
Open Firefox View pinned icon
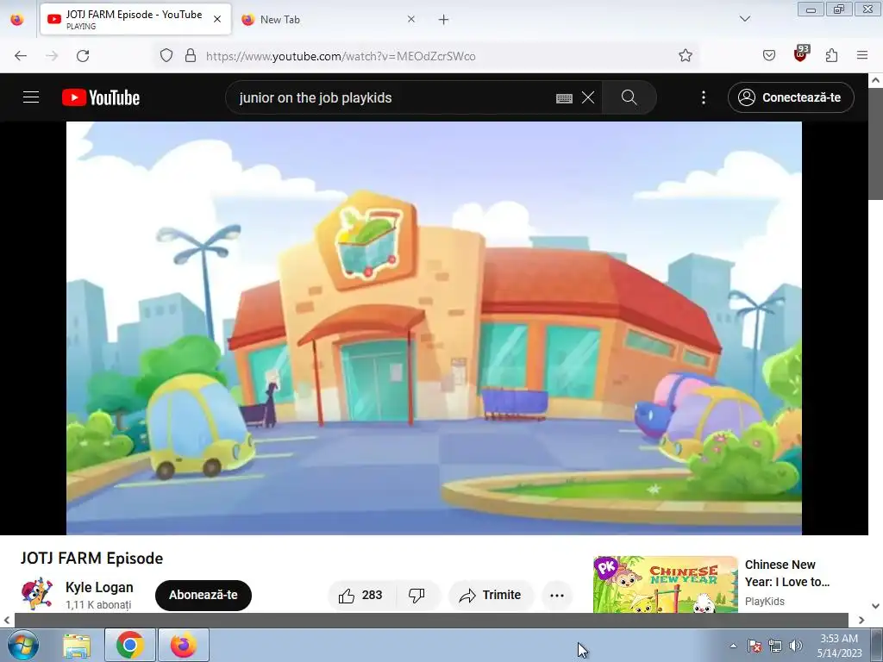[17, 19]
